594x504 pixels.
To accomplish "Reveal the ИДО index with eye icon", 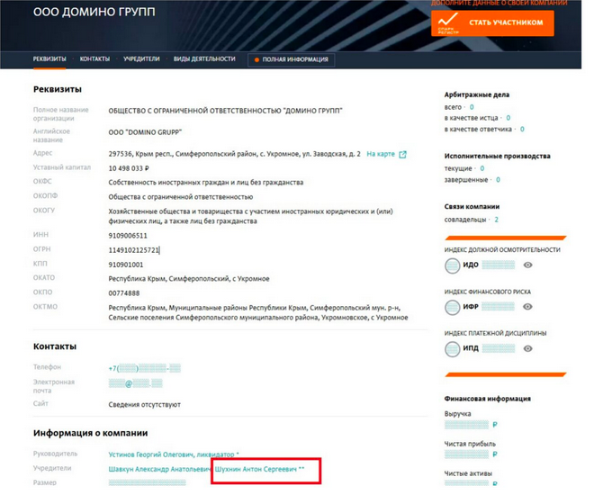I will tap(527, 265).
